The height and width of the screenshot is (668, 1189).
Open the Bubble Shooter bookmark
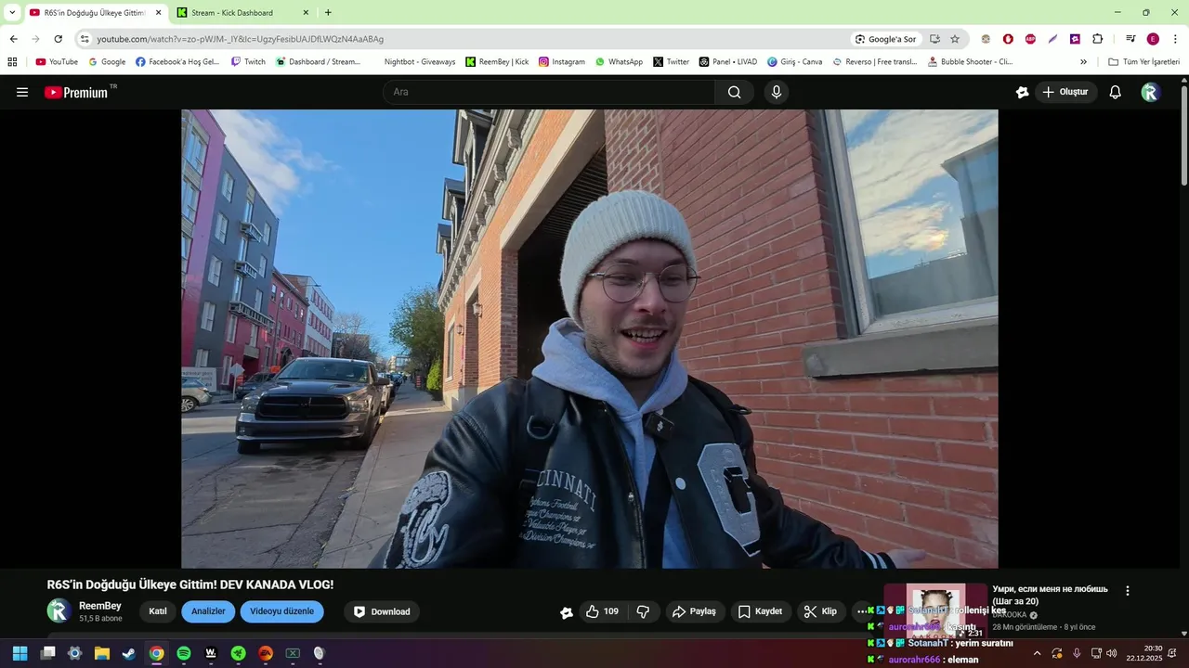pos(970,62)
